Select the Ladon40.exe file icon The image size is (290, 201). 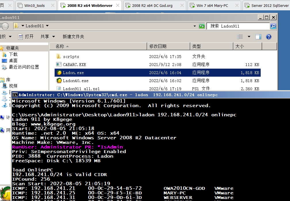[59, 81]
